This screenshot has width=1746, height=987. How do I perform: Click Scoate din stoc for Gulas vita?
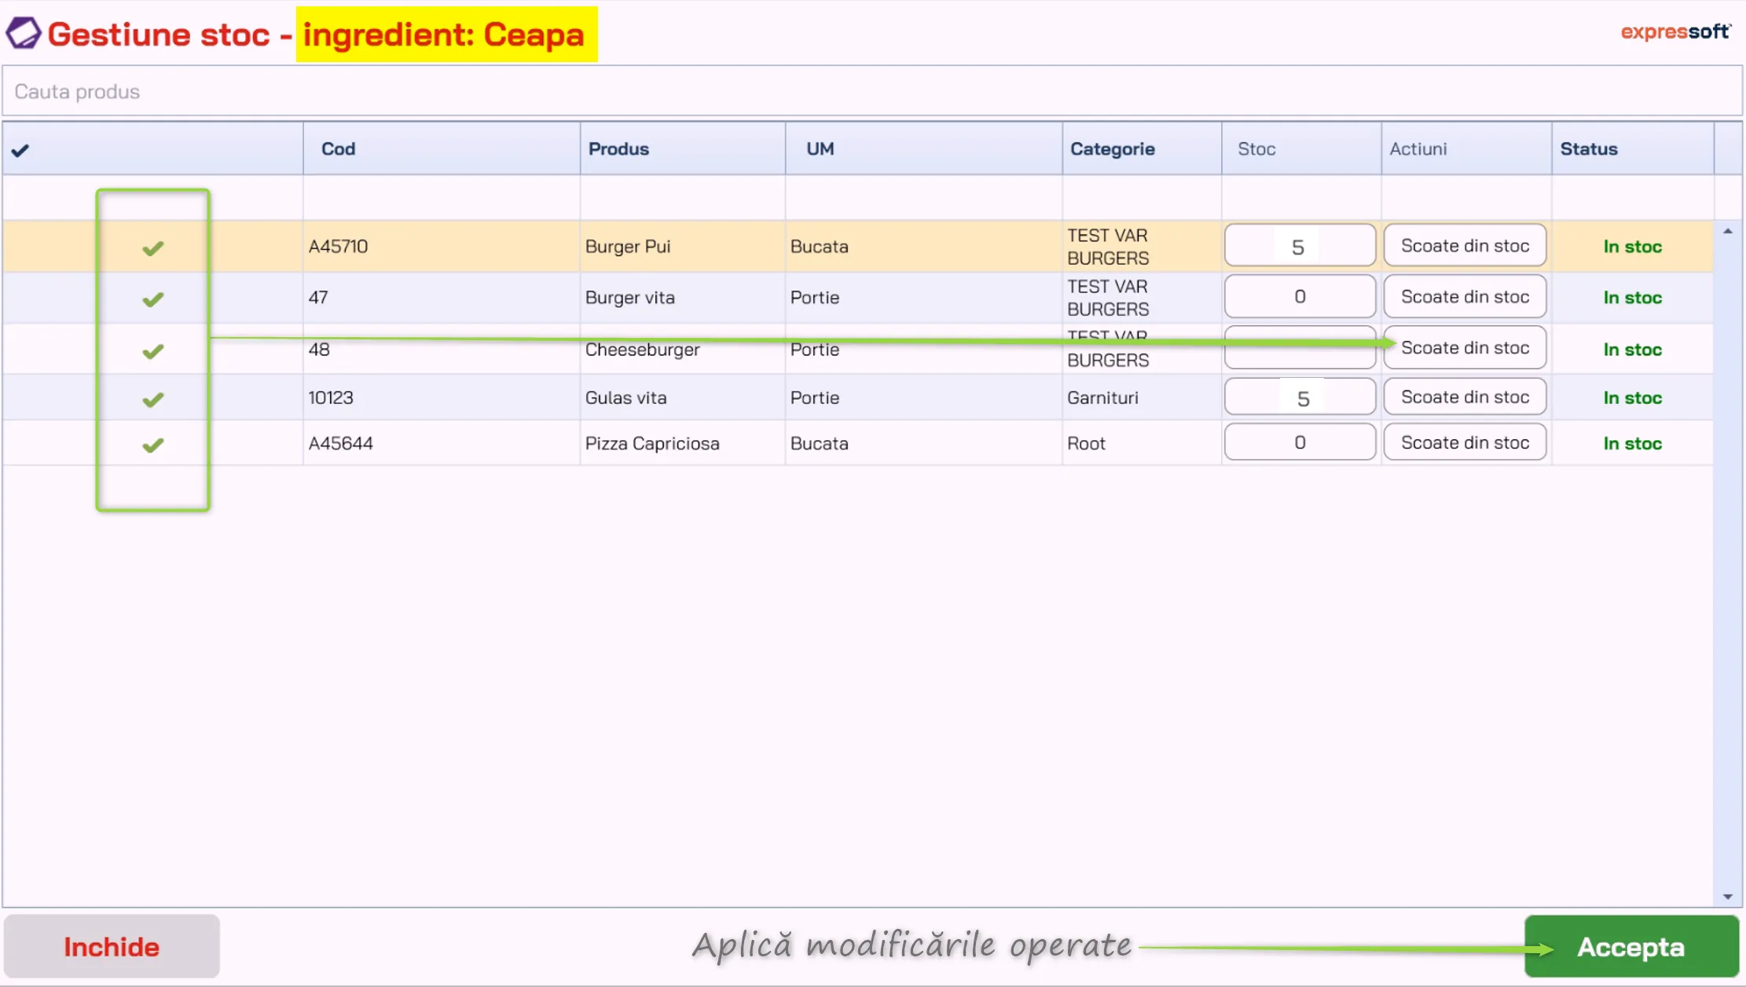(1465, 398)
